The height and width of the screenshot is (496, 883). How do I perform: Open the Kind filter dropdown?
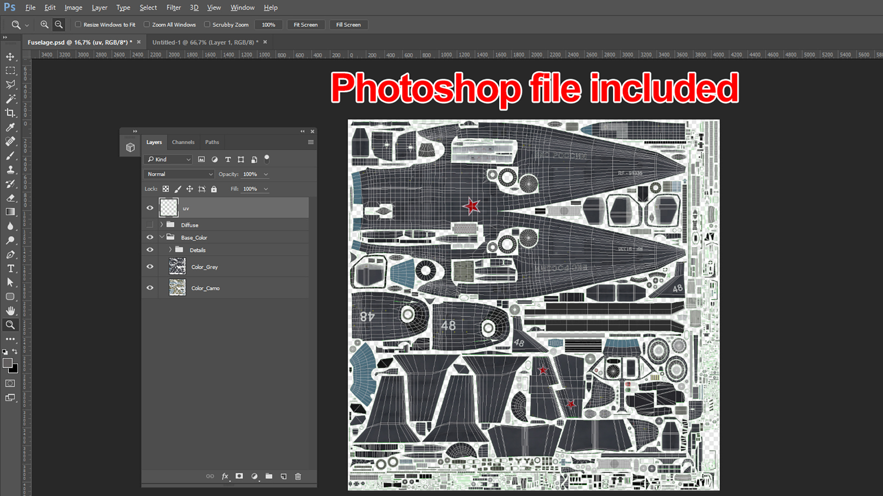pos(169,159)
